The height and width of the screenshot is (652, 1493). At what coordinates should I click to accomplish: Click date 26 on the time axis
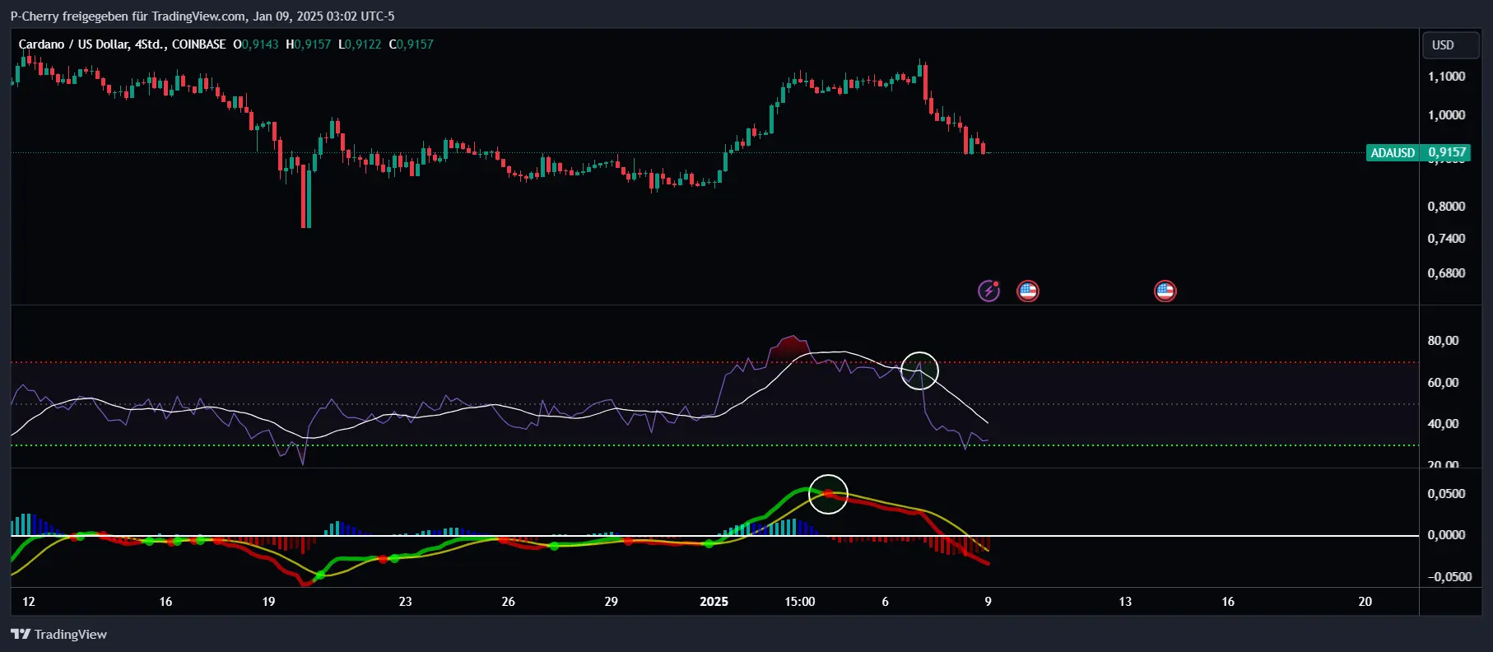pyautogui.click(x=508, y=602)
